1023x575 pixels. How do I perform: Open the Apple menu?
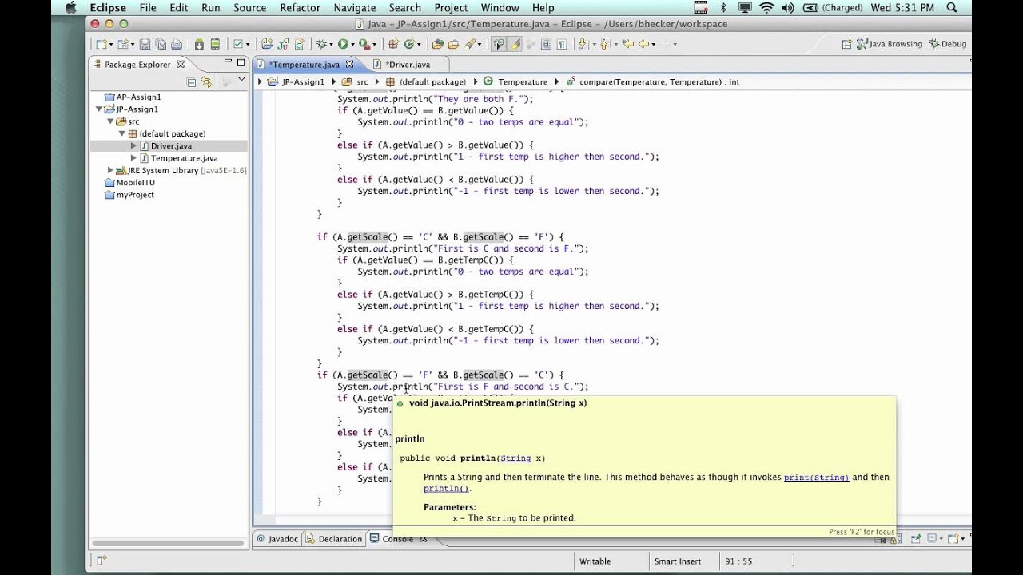[70, 8]
